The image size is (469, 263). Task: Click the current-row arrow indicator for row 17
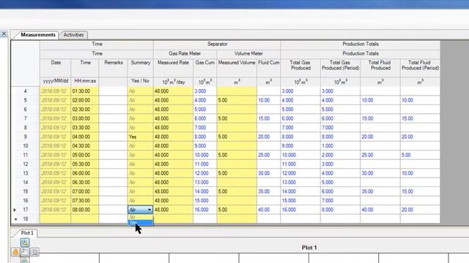point(15,210)
